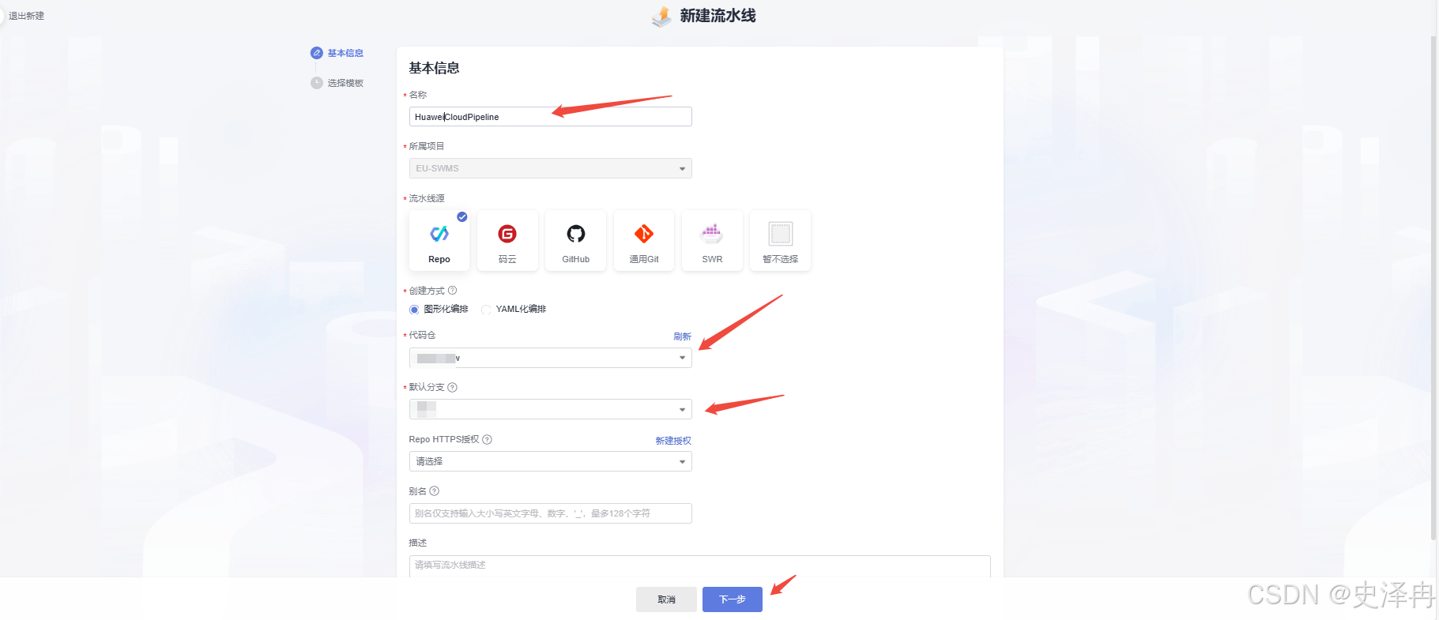The width and height of the screenshot is (1439, 620).
Task: Click the 基本信息 section heading
Action: point(434,68)
